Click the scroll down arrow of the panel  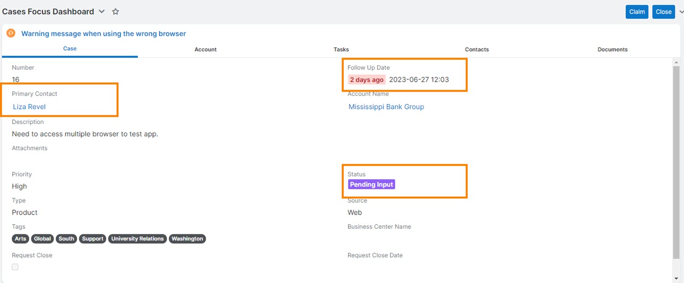676,278
